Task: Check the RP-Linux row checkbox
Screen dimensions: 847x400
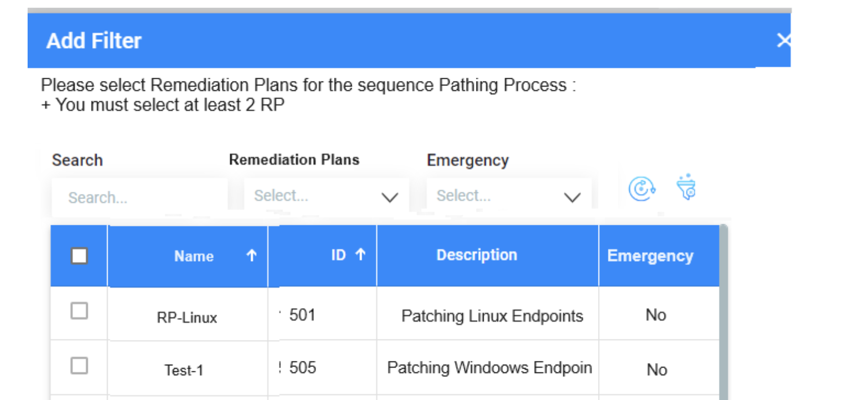Action: tap(79, 311)
